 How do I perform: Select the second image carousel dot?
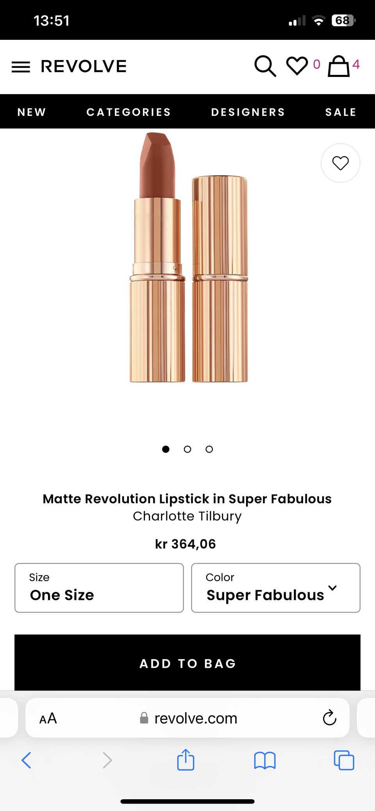click(187, 449)
